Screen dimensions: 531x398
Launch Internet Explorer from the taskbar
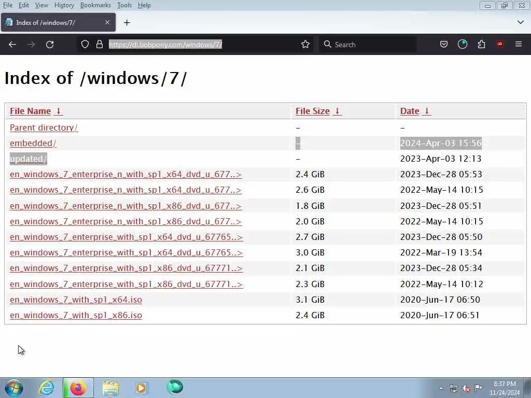[46, 388]
